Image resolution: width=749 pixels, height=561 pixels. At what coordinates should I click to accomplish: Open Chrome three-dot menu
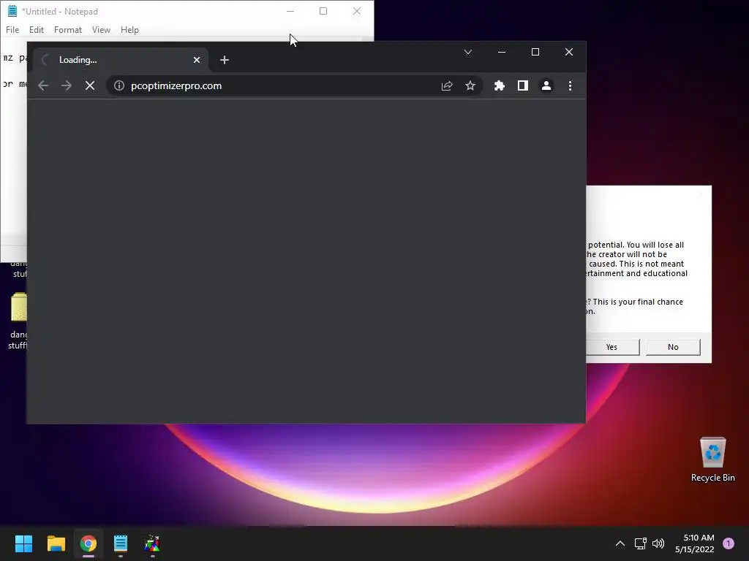click(570, 86)
